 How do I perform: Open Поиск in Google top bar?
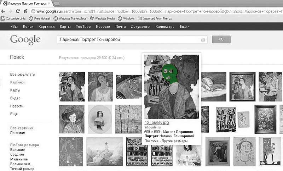[x=28, y=27]
